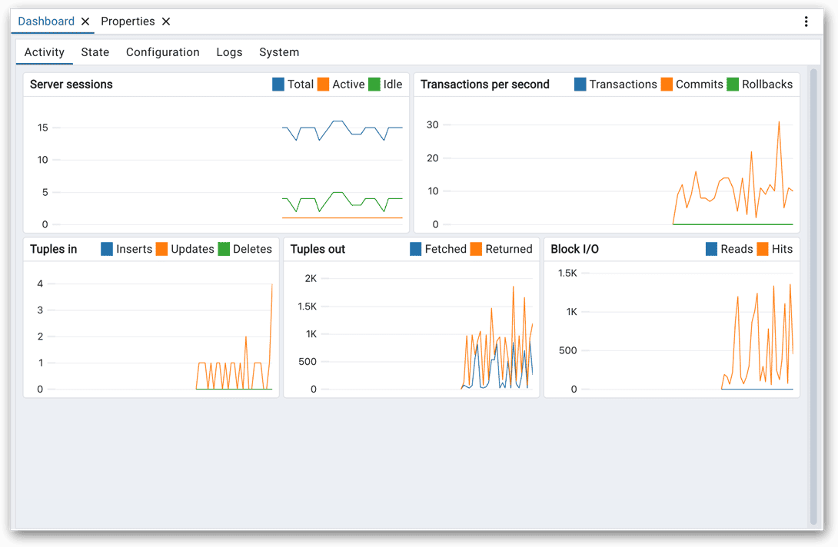This screenshot has width=838, height=547.
Task: Switch to the State tab
Action: pos(95,51)
